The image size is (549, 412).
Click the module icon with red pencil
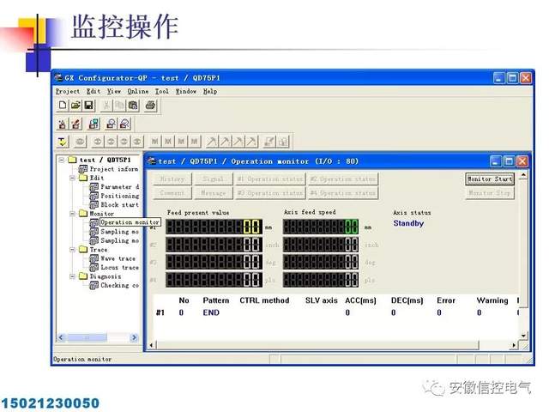point(75,124)
